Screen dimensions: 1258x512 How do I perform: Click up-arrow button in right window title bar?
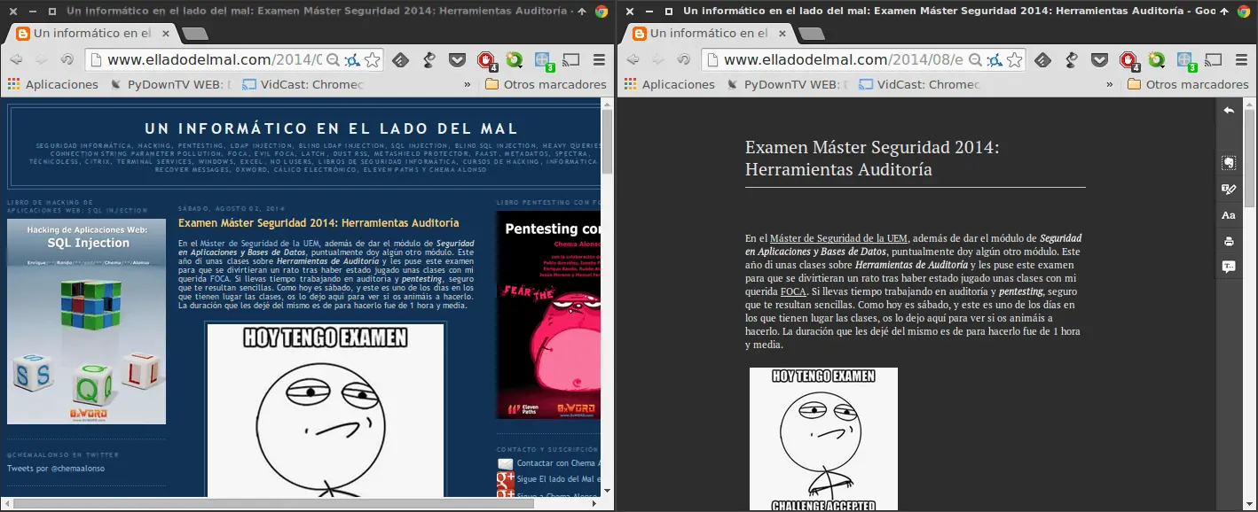coord(1224,12)
